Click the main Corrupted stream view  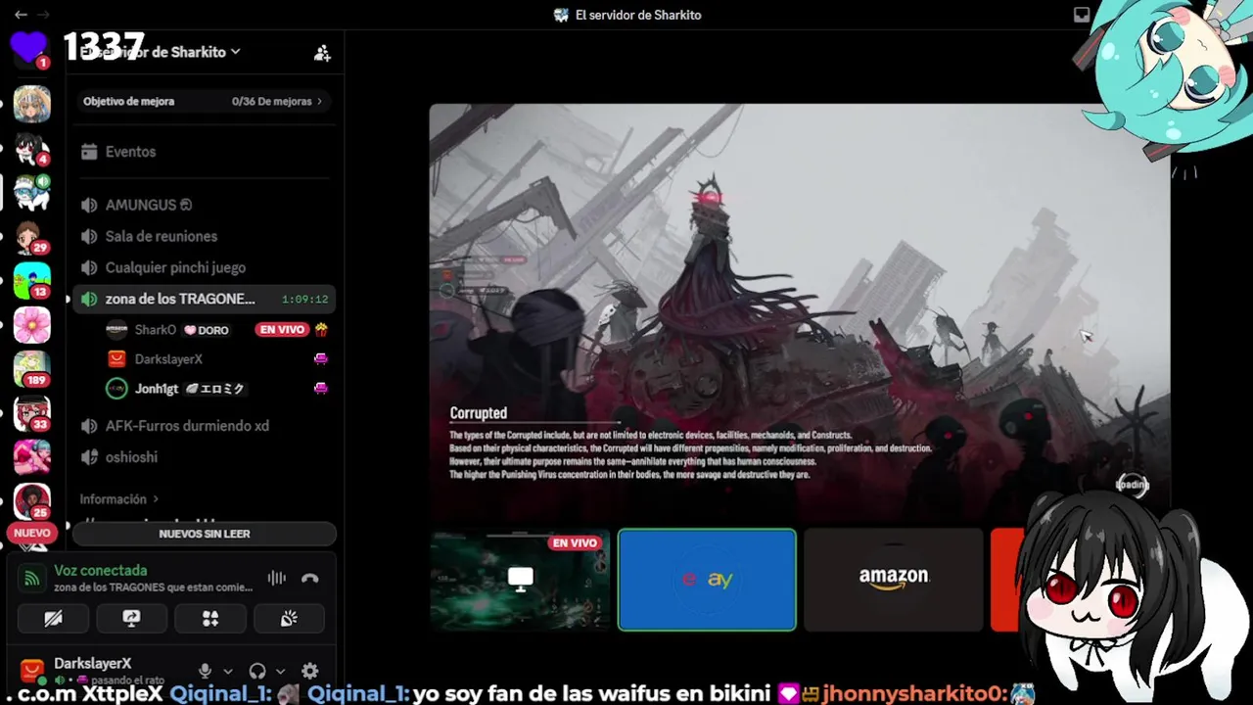(800, 311)
